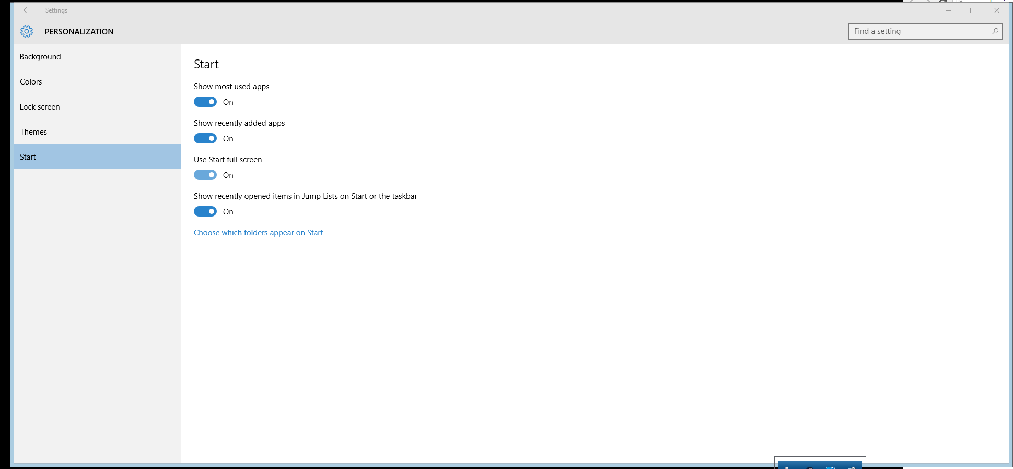Select Colors in the sidebar

[31, 82]
